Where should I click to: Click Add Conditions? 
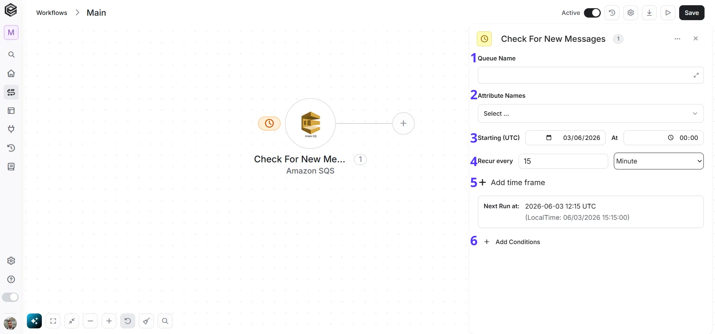coord(512,242)
